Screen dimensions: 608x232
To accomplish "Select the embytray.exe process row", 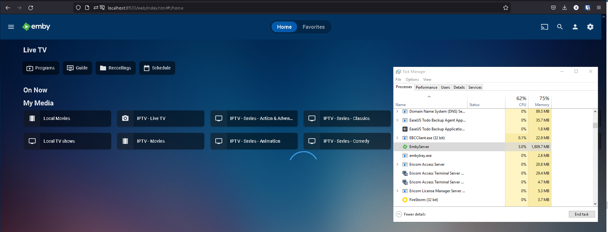I will (473, 156).
